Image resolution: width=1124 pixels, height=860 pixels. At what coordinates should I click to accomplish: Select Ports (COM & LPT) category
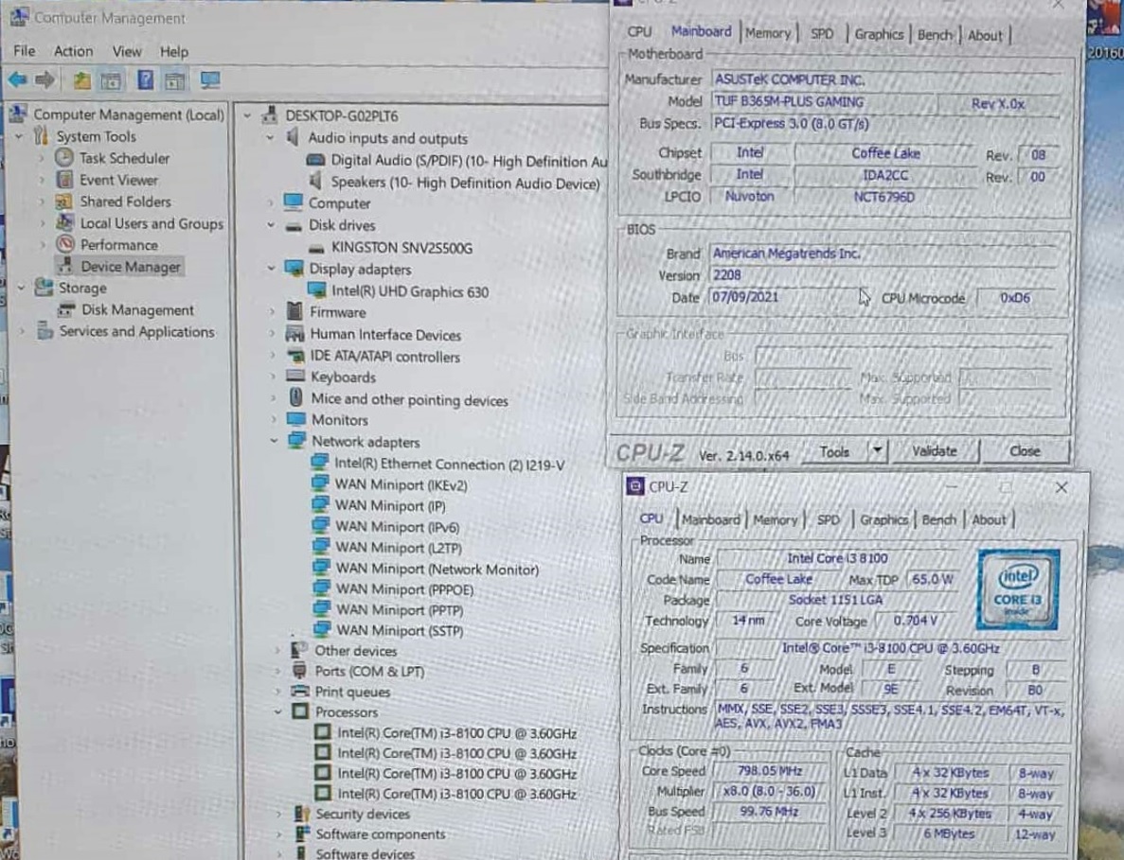click(x=369, y=671)
